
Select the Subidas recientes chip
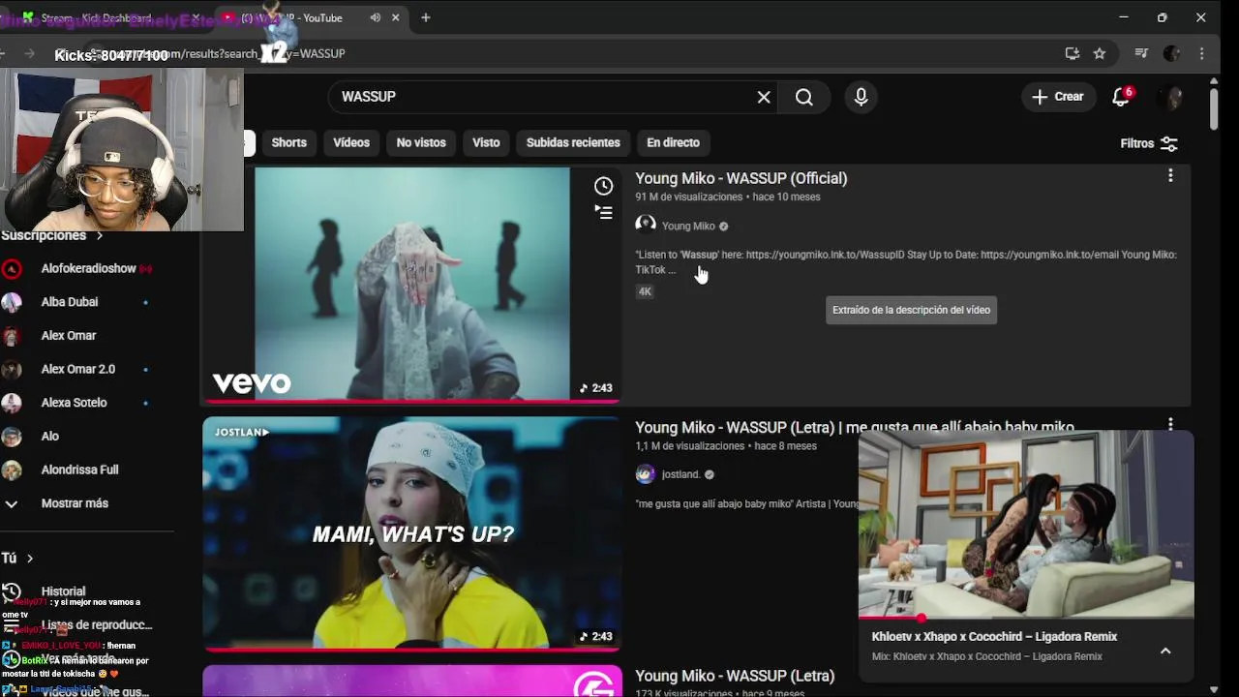[x=573, y=142]
